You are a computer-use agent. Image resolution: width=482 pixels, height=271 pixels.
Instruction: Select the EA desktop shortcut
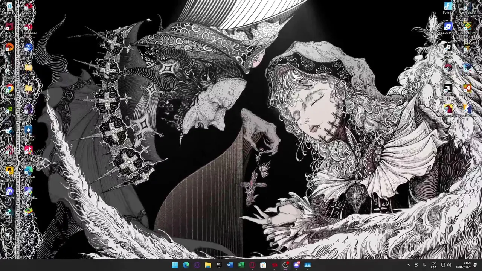(x=9, y=49)
